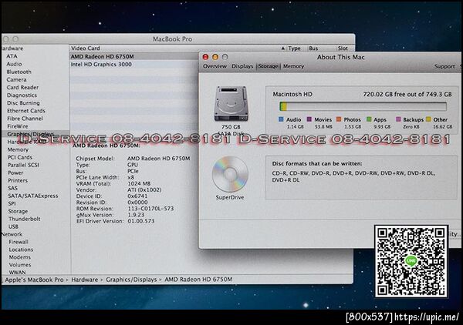Select Volumes under Network
Image resolution: width=463 pixels, height=325 pixels.
coord(20,265)
